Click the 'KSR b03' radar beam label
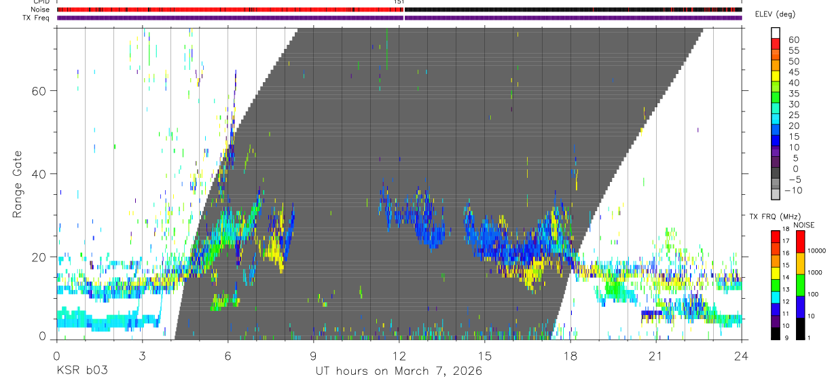Screen dimensions: 834x385 point(81,371)
